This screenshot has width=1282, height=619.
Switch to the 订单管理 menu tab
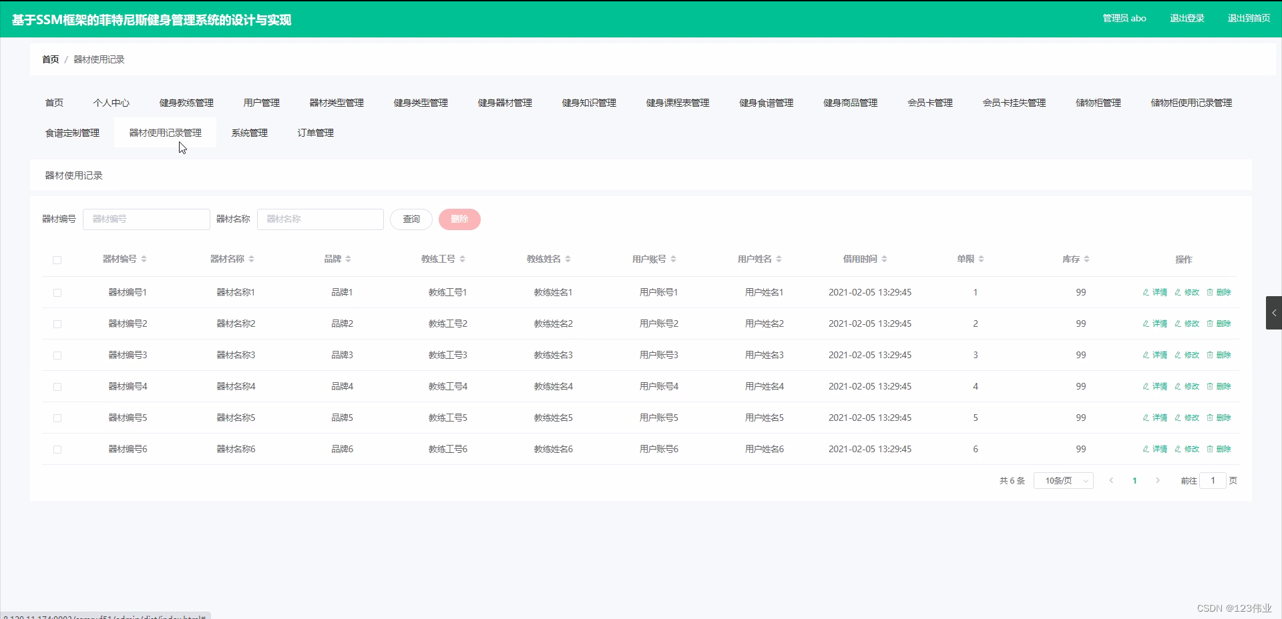coord(316,132)
